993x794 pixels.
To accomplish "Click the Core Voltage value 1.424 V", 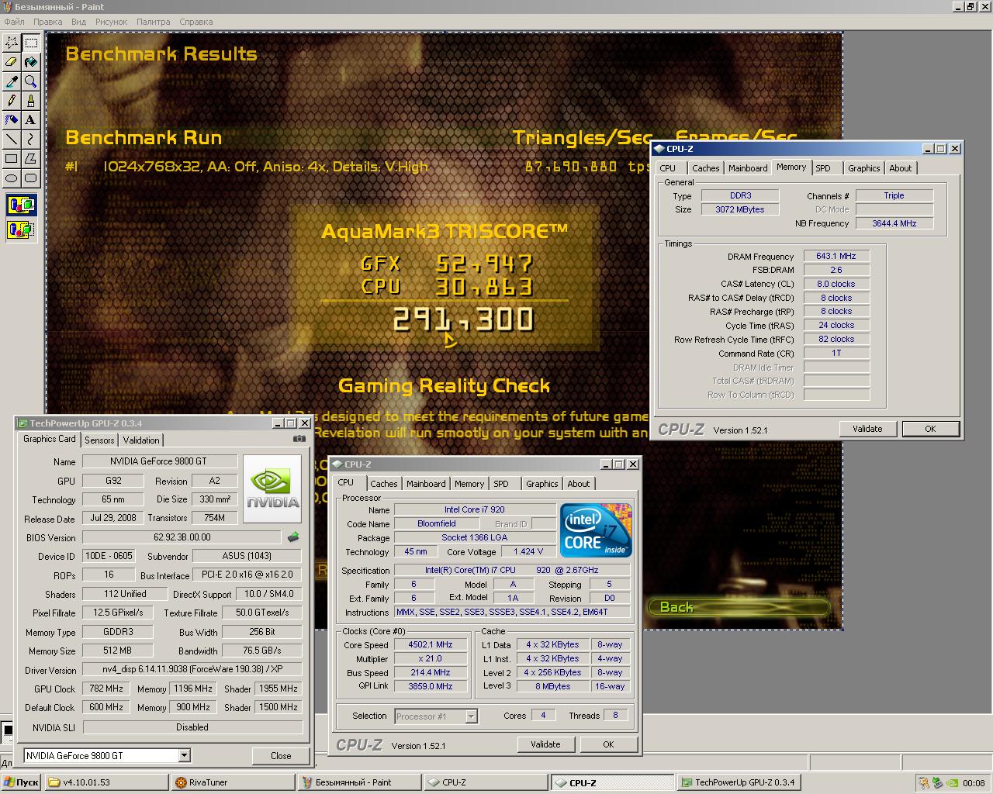I will [528, 551].
